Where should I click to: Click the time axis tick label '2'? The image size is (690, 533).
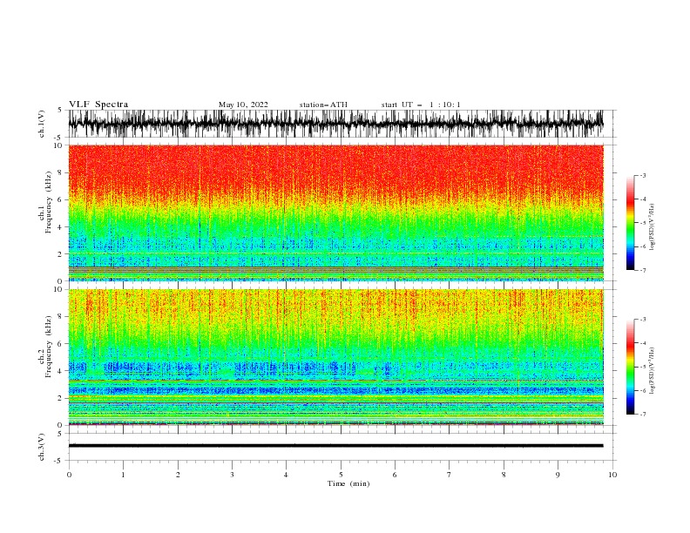178,475
